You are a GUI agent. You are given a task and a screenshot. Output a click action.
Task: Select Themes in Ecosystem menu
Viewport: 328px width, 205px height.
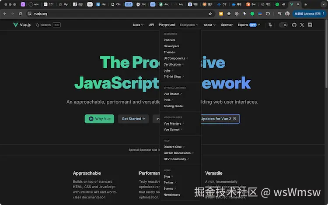pyautogui.click(x=169, y=52)
